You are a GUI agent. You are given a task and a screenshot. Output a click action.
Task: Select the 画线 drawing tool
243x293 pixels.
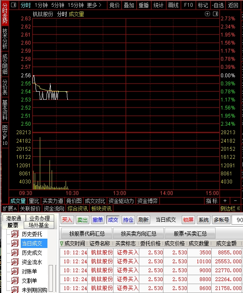pyautogui.click(x=173, y=5)
